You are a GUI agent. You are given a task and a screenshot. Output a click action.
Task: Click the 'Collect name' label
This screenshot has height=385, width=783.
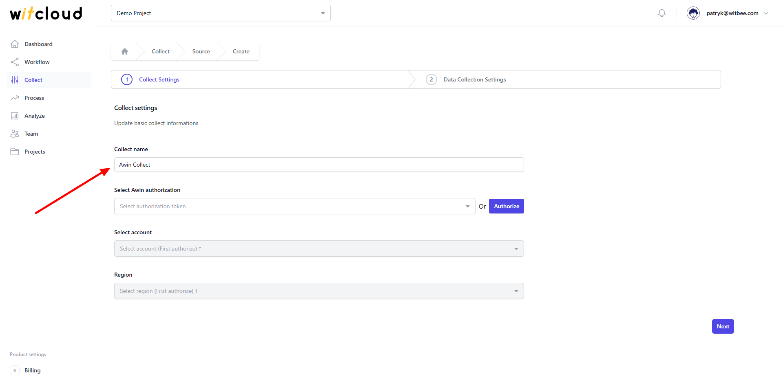pos(131,149)
